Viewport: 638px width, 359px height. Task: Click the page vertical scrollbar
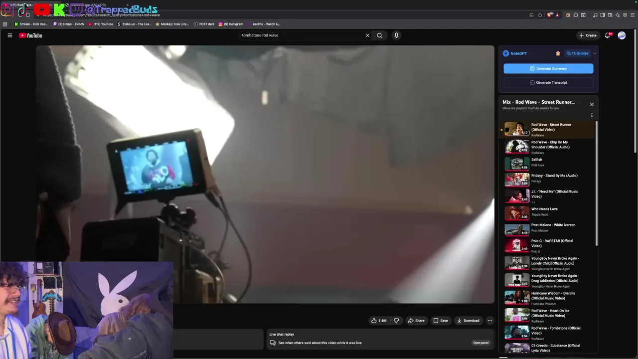coord(636,92)
